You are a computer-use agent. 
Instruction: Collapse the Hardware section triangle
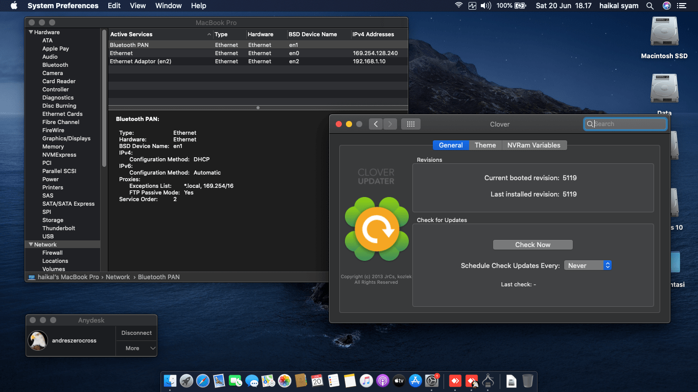(x=31, y=32)
